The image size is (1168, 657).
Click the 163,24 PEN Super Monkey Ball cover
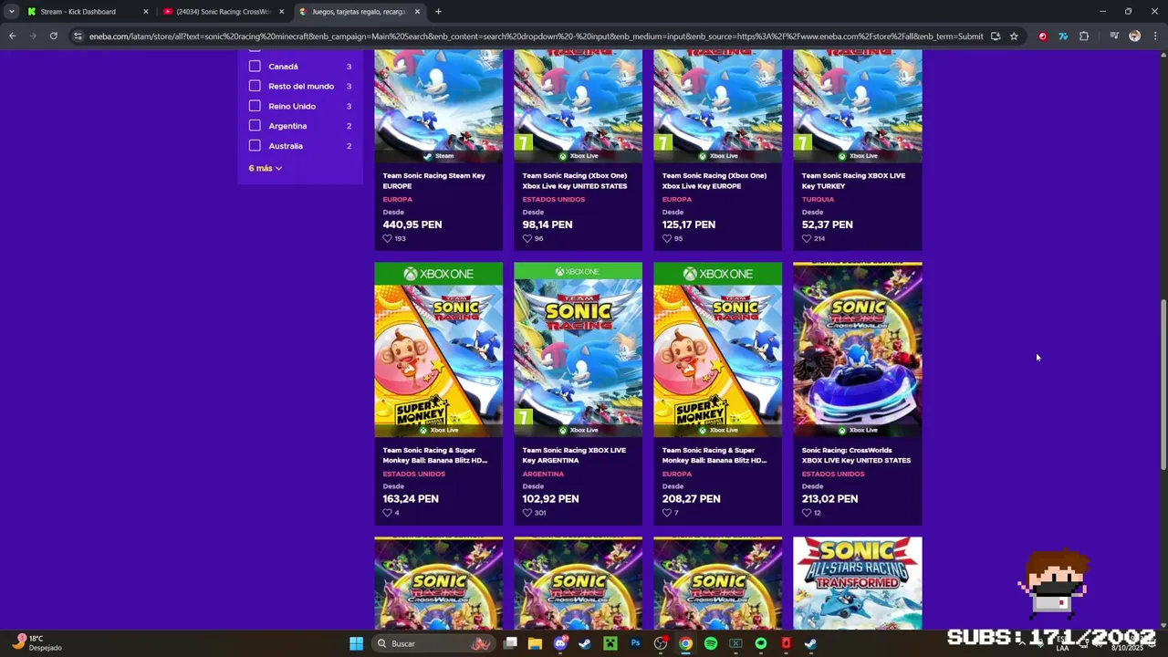(438, 349)
